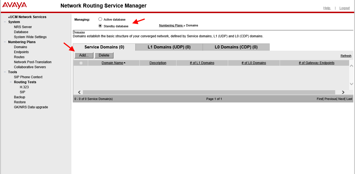
Task: Click the Numbering Plans section heading
Action: pyautogui.click(x=22, y=42)
